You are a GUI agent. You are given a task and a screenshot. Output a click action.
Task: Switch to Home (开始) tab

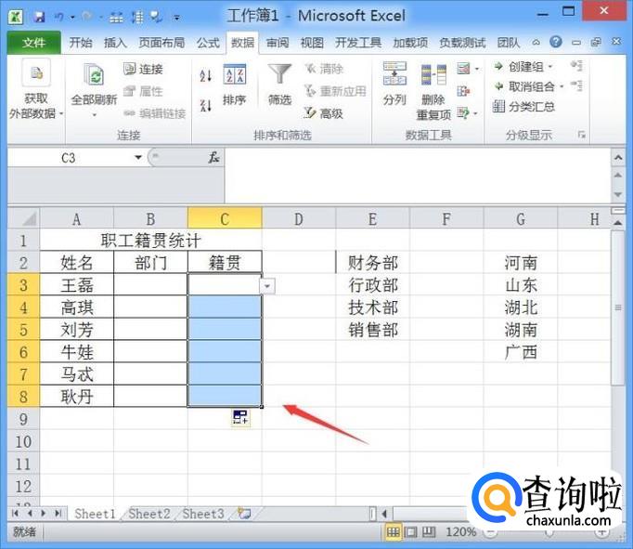pos(81,43)
